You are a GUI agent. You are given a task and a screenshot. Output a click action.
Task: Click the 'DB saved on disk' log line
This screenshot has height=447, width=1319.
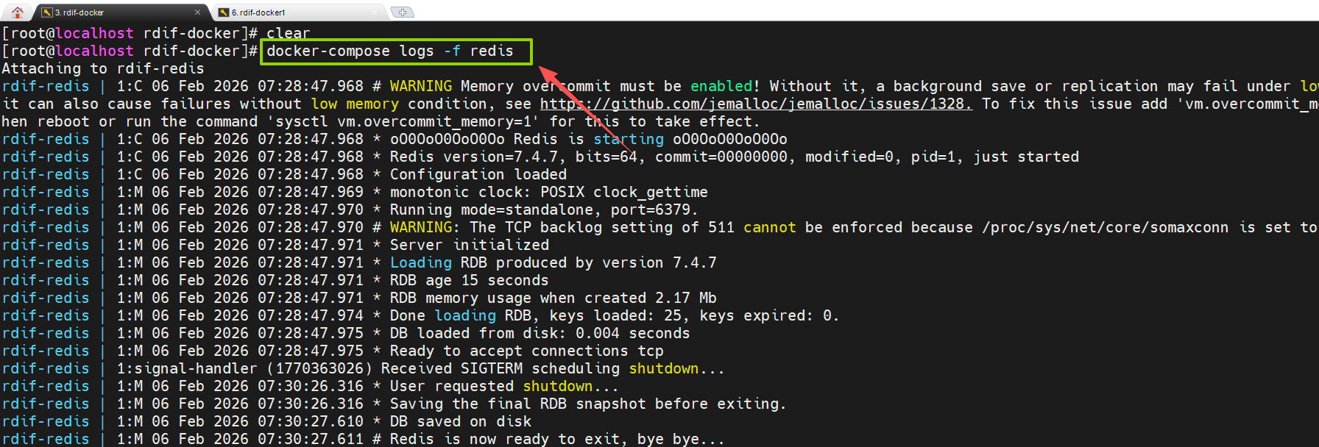460,421
